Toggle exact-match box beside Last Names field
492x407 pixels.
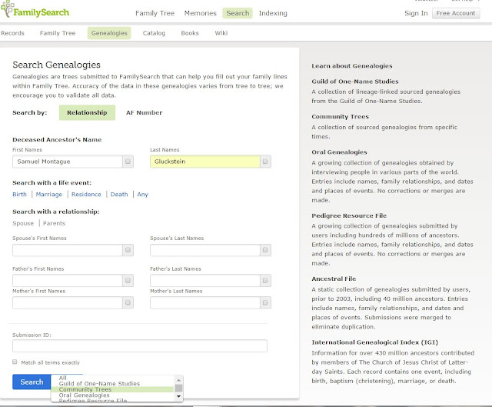(x=265, y=162)
